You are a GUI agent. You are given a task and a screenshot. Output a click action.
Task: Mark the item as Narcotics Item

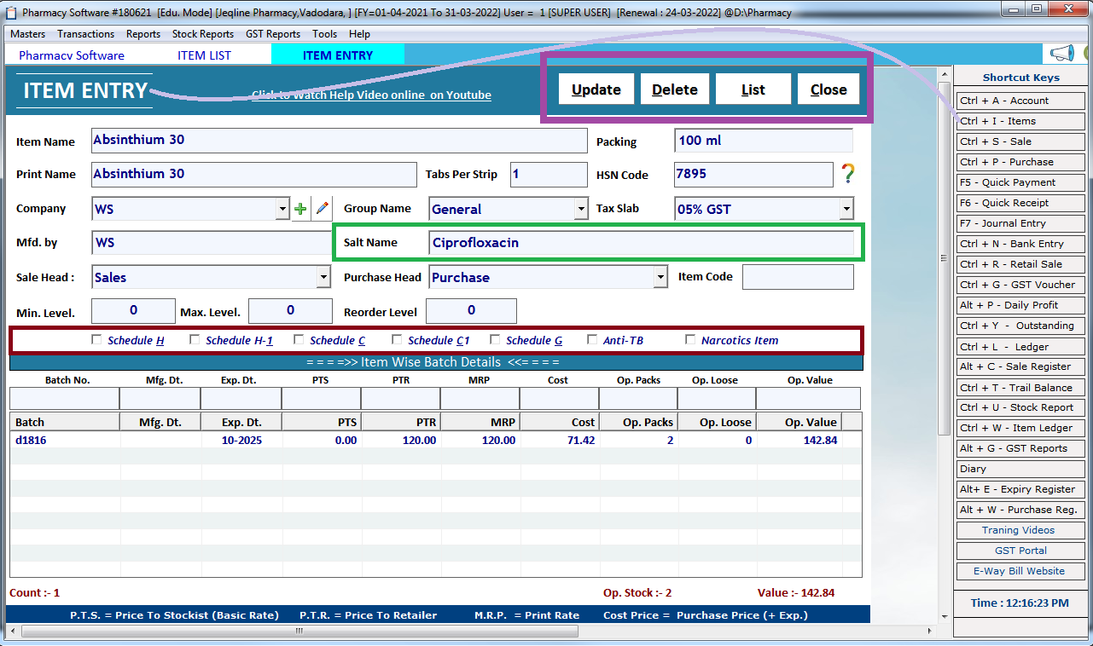point(690,339)
